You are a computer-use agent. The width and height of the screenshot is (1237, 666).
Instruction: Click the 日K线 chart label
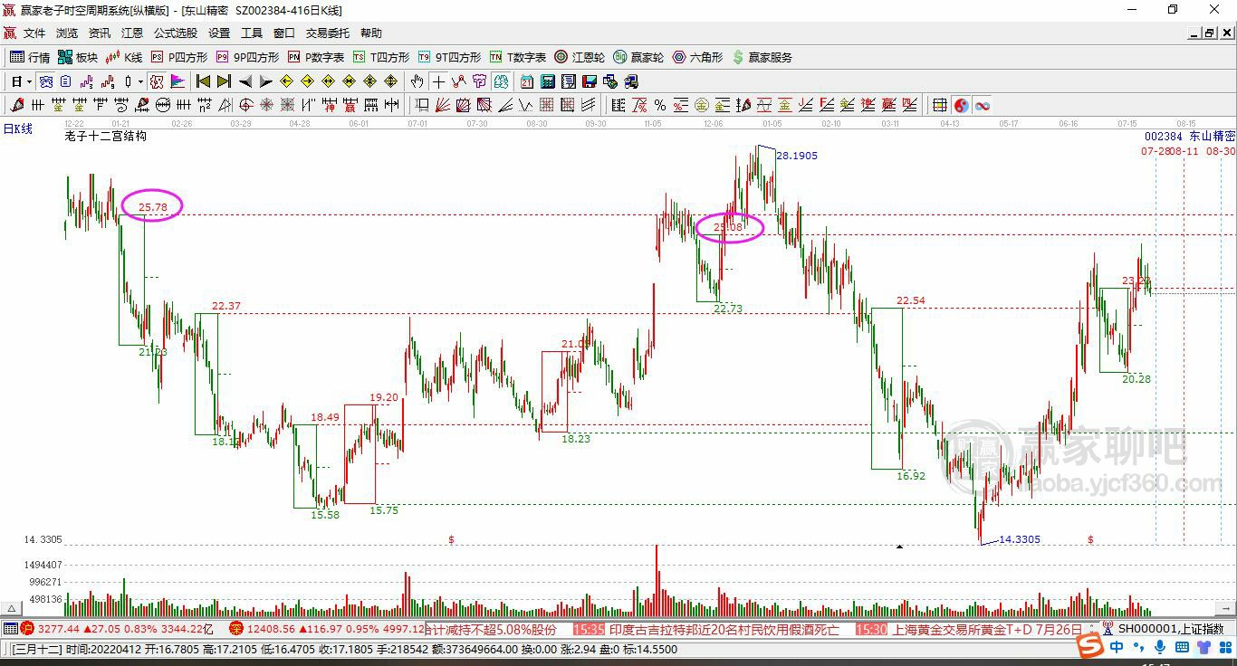[18, 129]
